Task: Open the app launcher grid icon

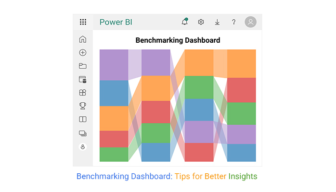Action: [83, 22]
